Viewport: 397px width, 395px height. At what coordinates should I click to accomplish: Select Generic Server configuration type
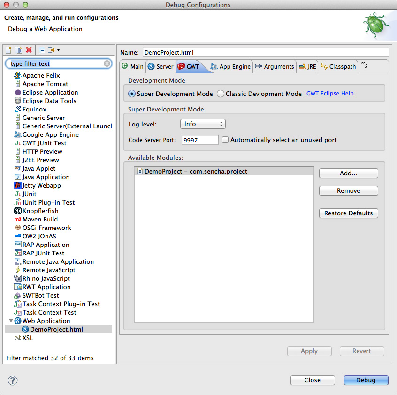click(44, 118)
